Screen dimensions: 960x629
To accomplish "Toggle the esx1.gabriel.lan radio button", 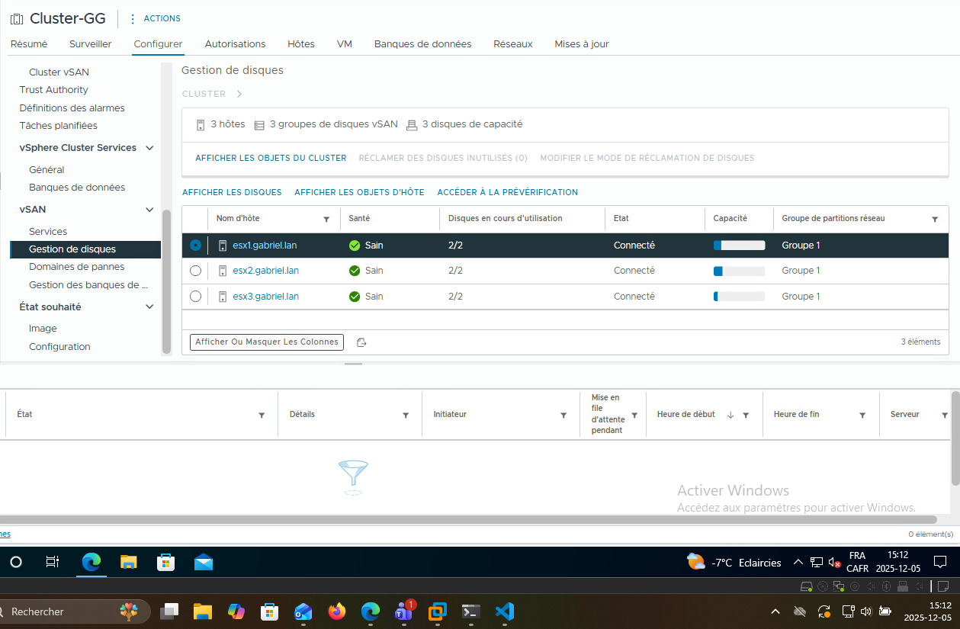I will point(195,246).
